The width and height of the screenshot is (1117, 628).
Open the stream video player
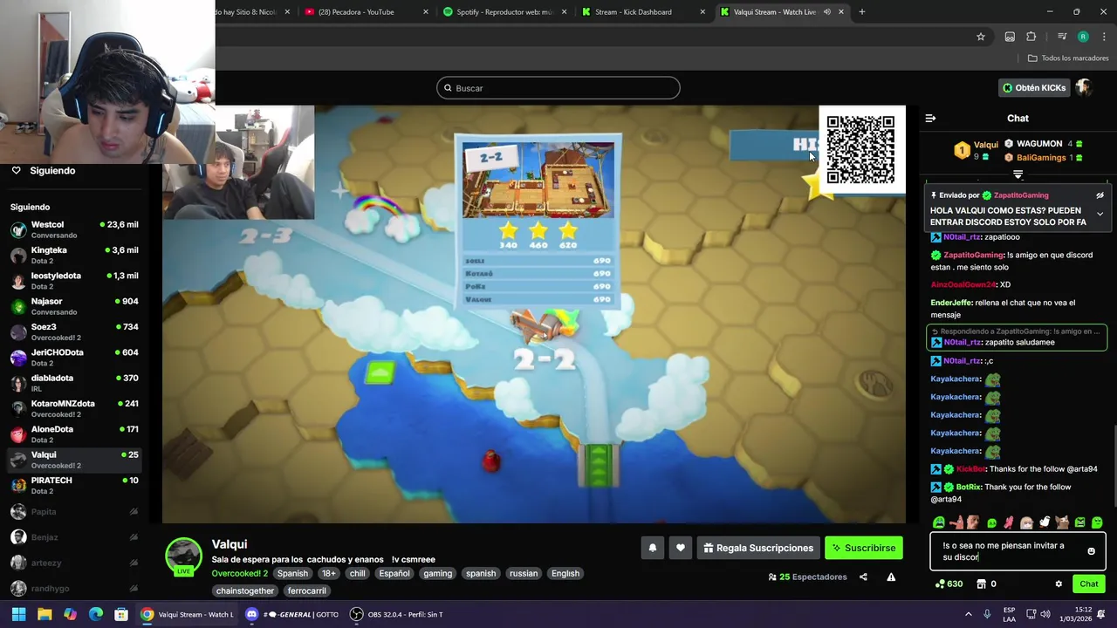pyautogui.click(x=534, y=314)
